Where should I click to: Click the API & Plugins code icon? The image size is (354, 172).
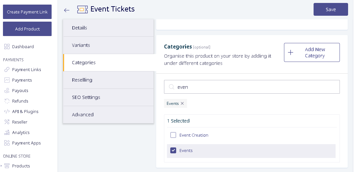pos(7,111)
